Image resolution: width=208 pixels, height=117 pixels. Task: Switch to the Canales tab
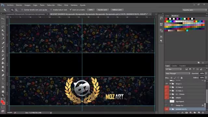(174, 66)
